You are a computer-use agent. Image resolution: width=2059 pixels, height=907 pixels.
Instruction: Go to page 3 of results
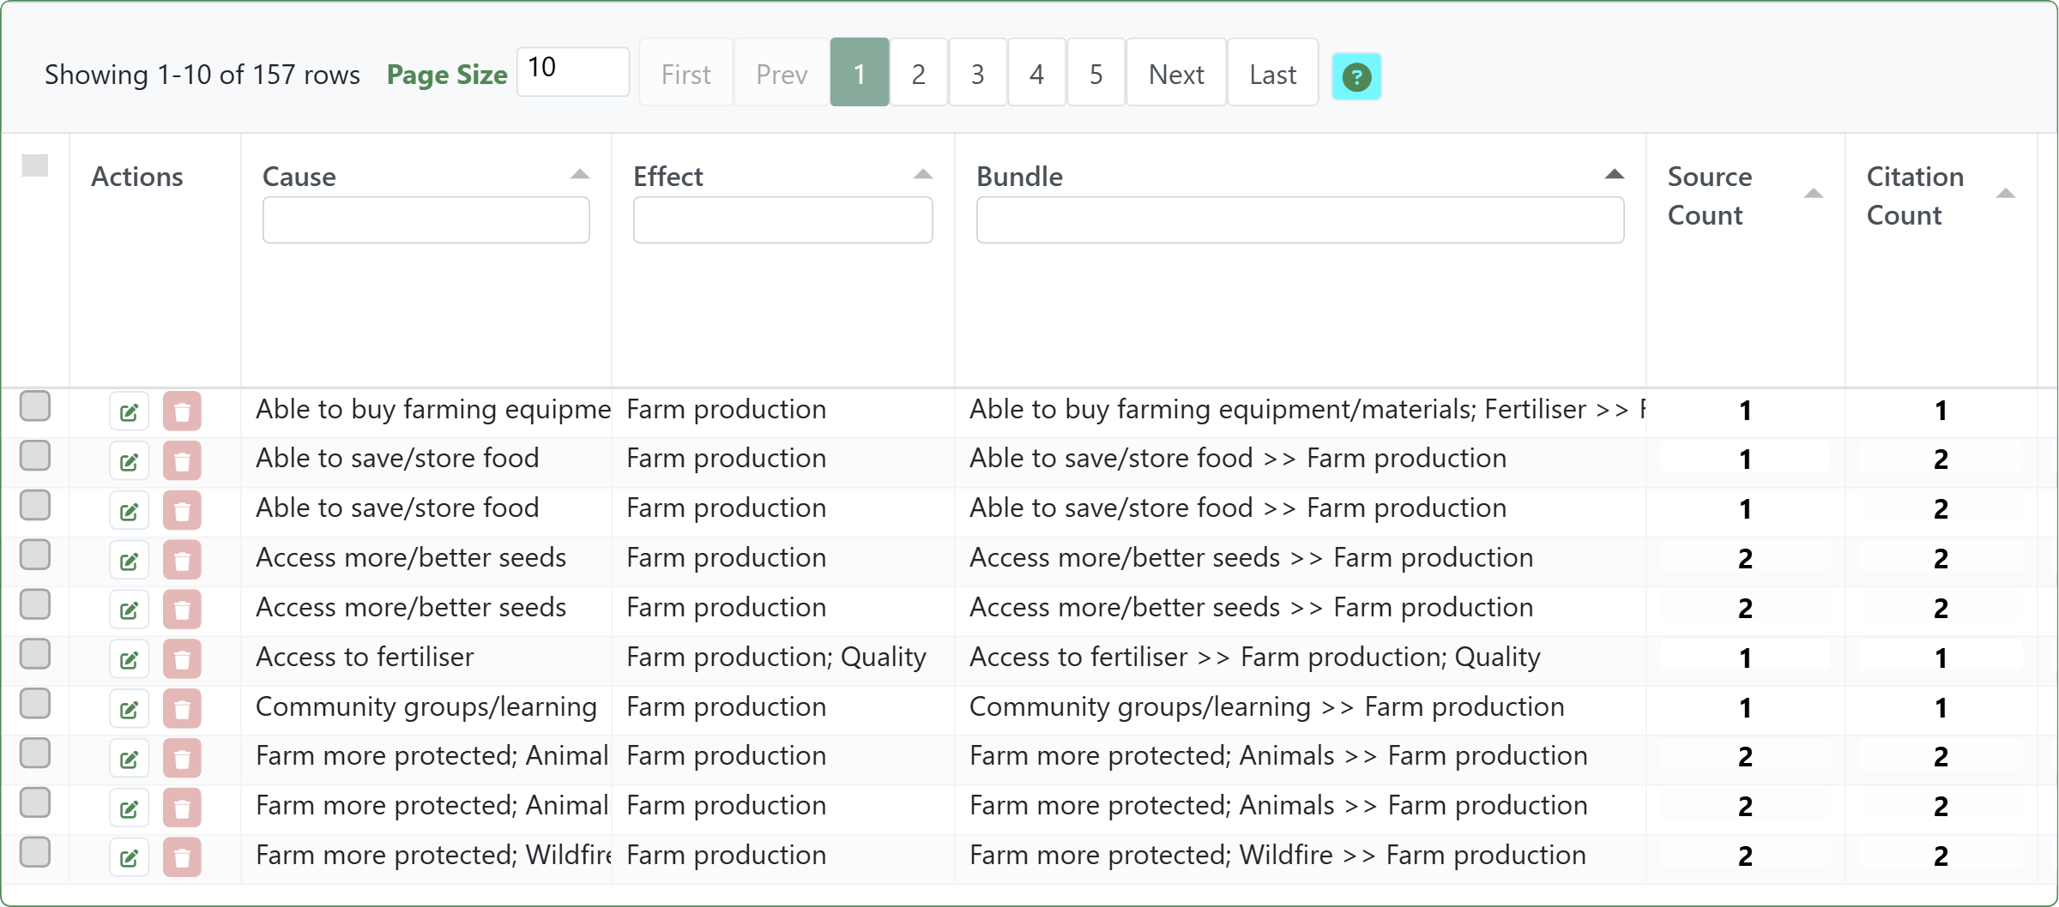point(977,75)
